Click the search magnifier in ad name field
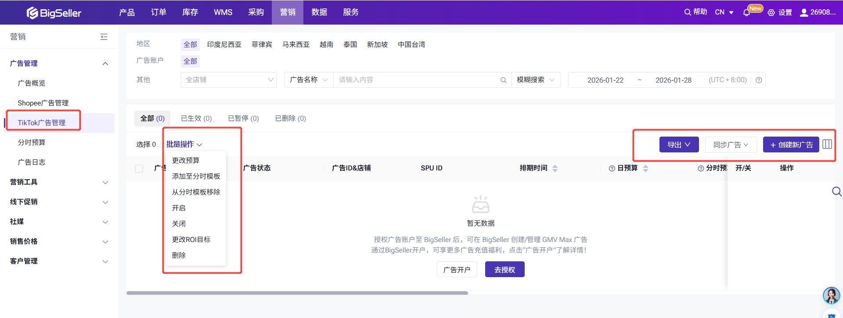Viewport: 843px width, 318px height. tap(503, 80)
